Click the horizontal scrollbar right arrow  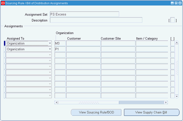pos(166,102)
